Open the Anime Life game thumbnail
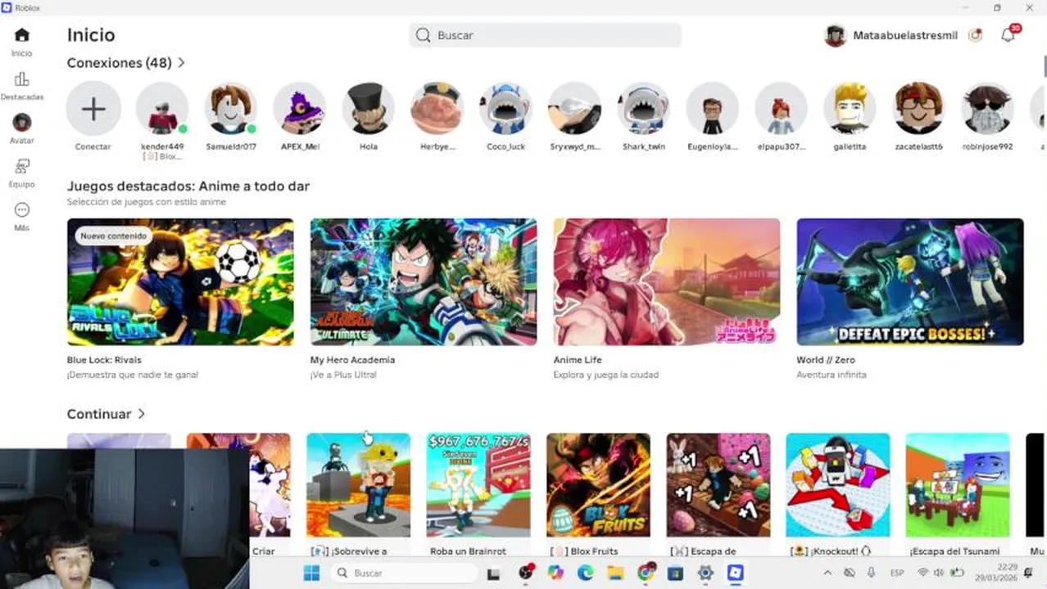Viewport: 1047px width, 589px height. pos(667,281)
